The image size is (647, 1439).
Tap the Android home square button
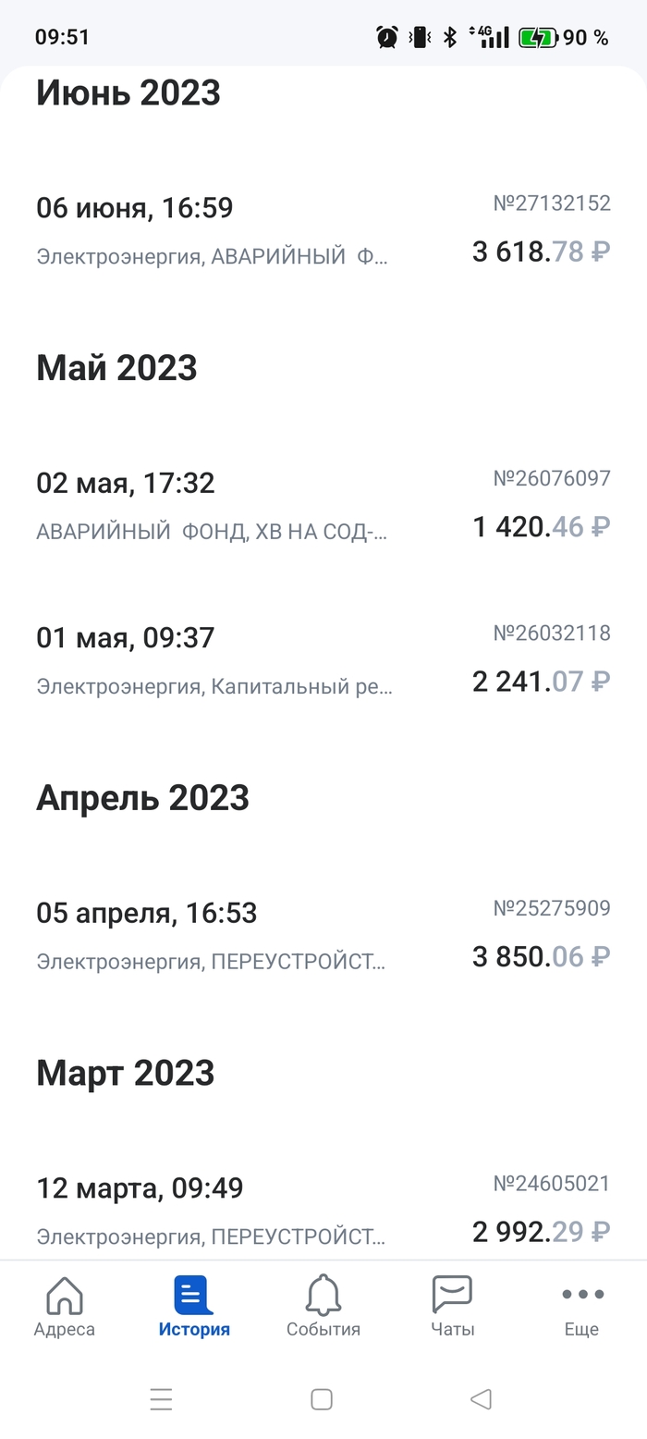(322, 1399)
